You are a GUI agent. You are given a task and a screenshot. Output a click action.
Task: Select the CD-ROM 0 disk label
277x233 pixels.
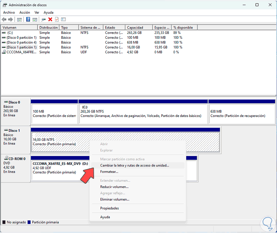click(16, 168)
